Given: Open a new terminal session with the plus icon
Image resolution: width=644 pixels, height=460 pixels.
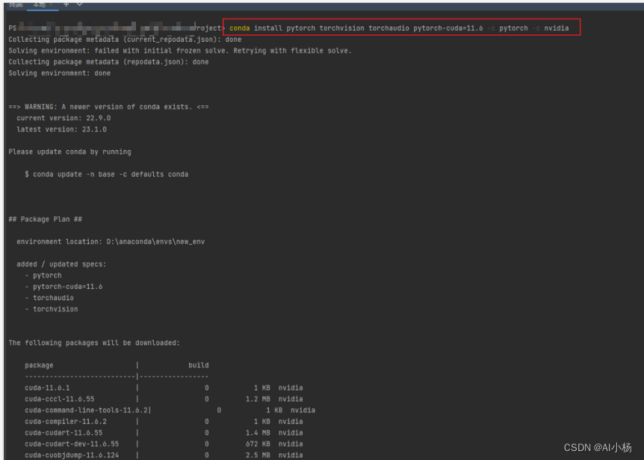Looking at the screenshot, I should pos(66,4).
